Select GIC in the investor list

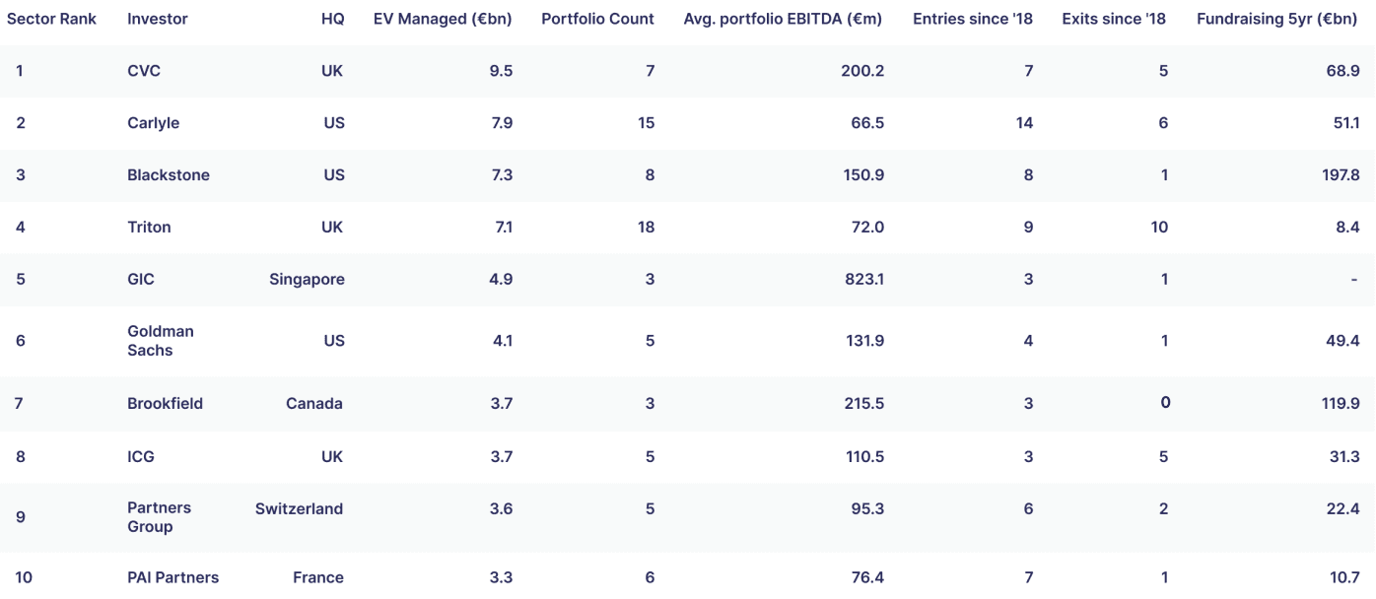[141, 279]
